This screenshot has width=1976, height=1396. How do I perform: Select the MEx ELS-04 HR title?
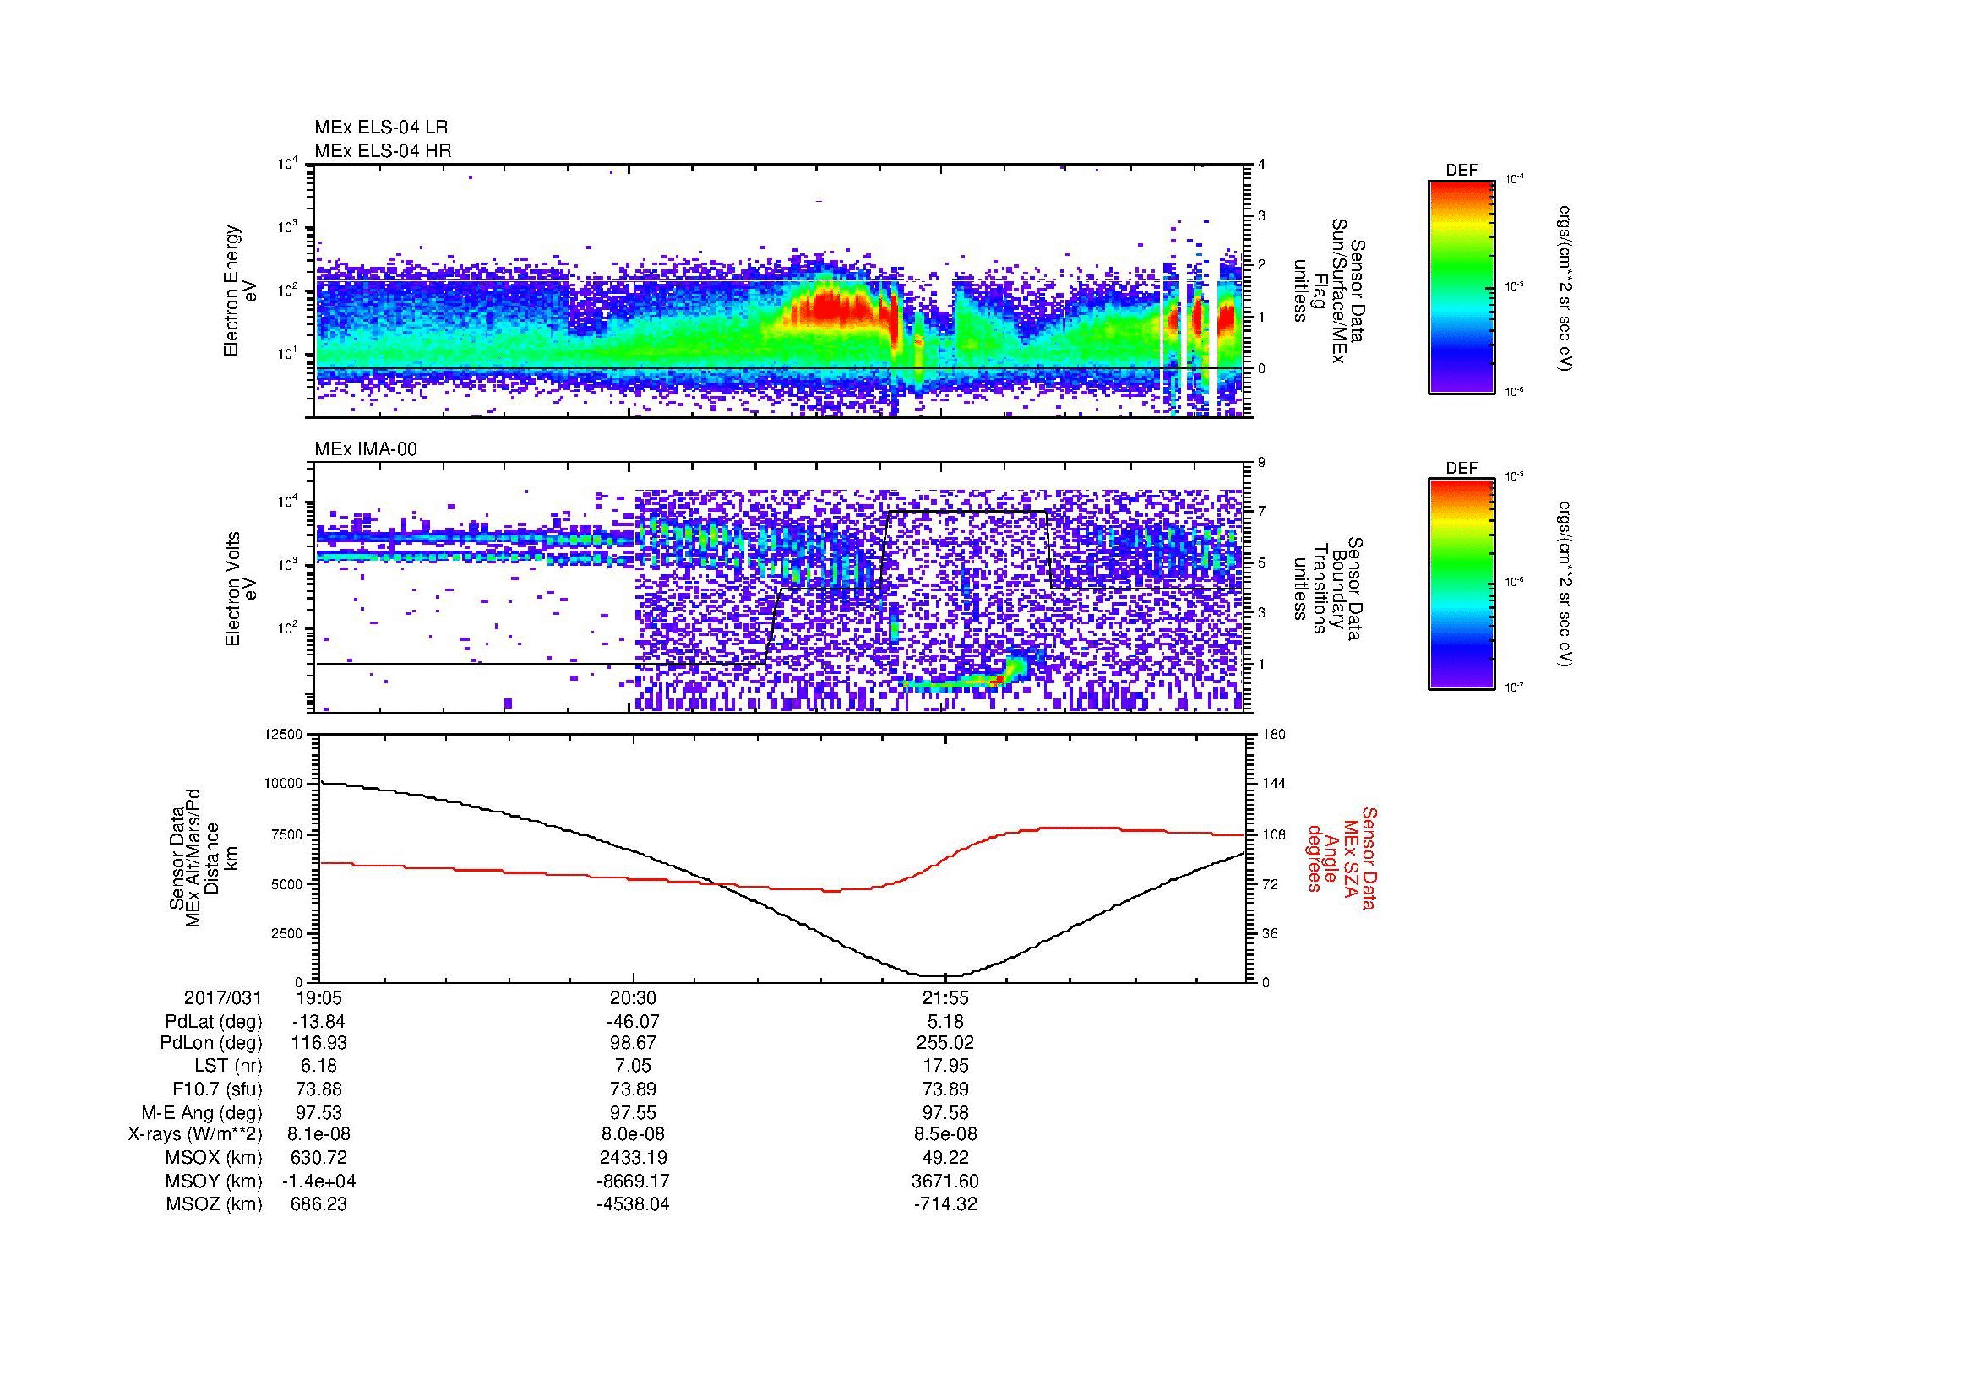click(383, 150)
